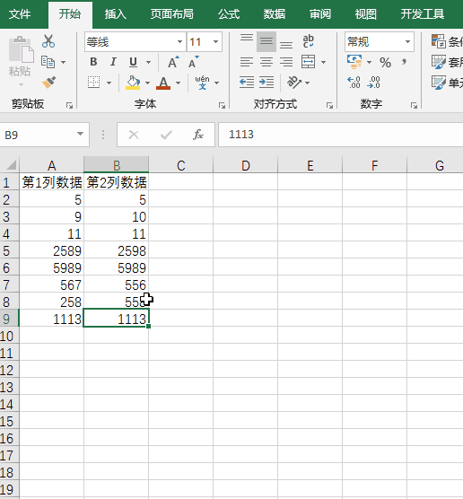Align text right
Viewport: 463px width, 499px height.
pos(286,62)
